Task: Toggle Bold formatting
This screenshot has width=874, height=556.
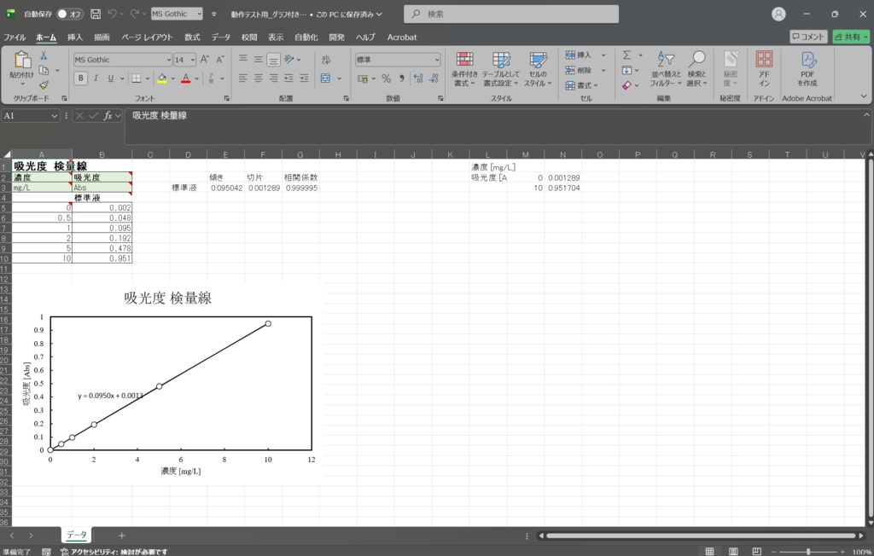Action: point(81,78)
